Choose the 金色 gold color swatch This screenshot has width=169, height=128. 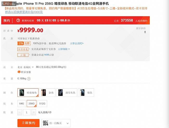pyautogui.click(x=47, y=93)
